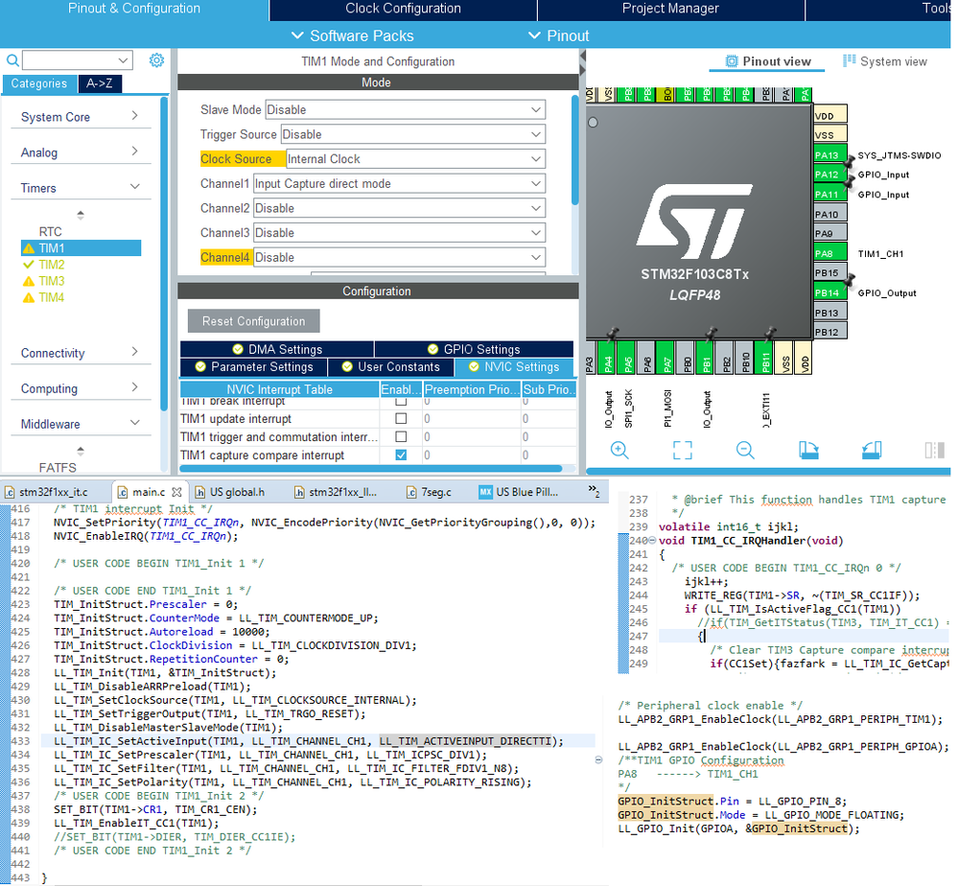Screen dimensions: 958x886
Task: Collapse the configuration panel arrow handle
Action: (x=583, y=57)
